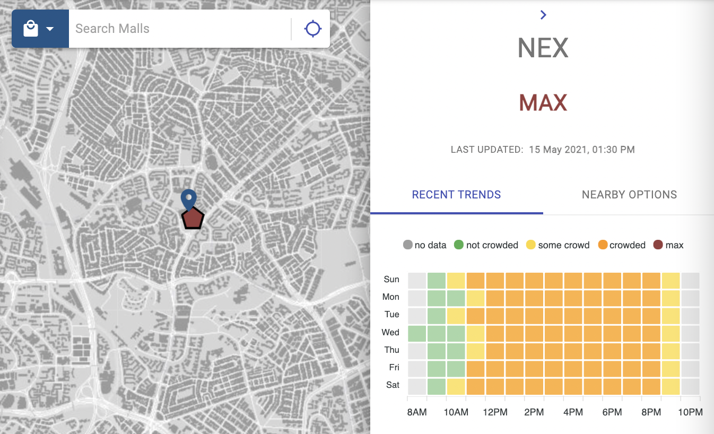The height and width of the screenshot is (434, 714).
Task: Select the Wednesday 8AM green heatmap cell
Action: (x=417, y=333)
